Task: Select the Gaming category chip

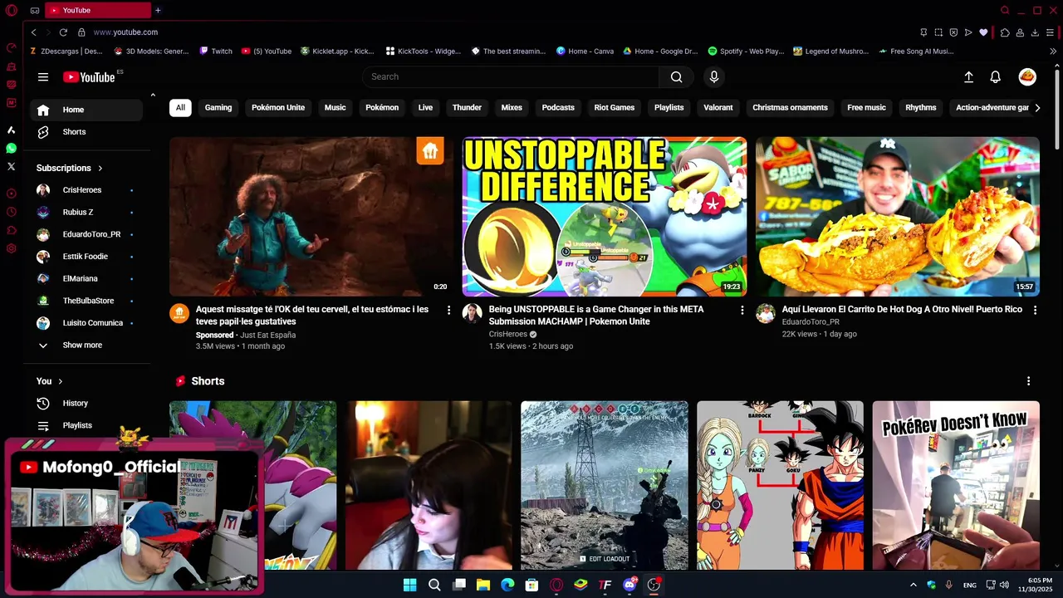Action: [x=218, y=108]
